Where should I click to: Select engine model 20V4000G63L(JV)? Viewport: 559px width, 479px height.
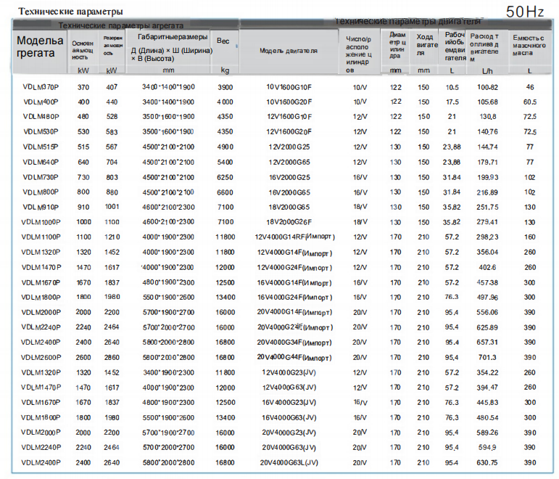[x=289, y=462]
